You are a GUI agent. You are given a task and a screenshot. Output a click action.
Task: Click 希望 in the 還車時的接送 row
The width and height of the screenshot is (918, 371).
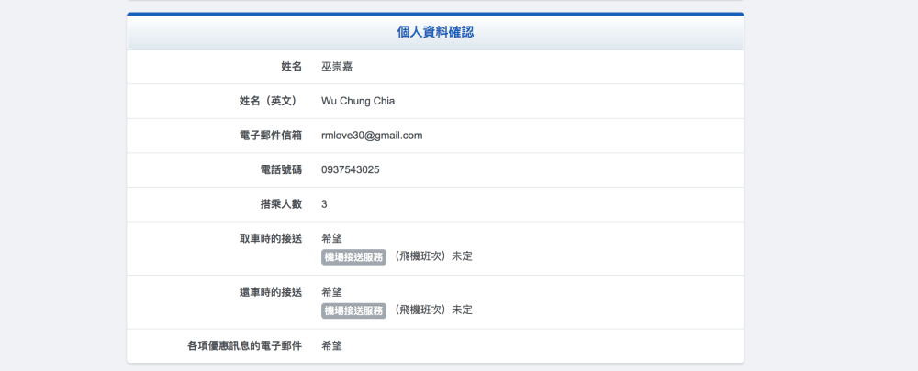(331, 292)
